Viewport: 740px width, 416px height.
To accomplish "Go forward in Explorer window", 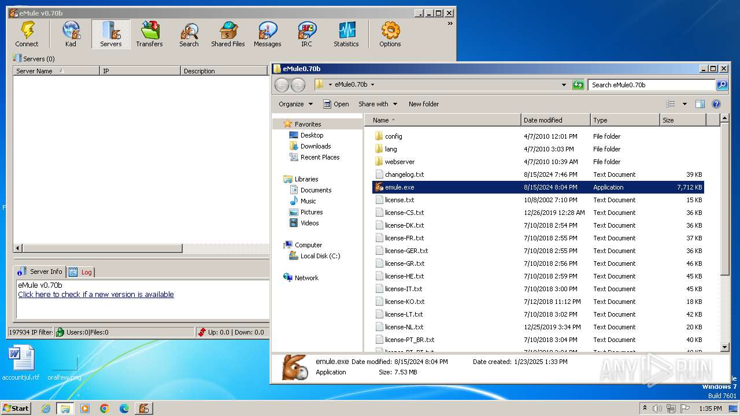I will click(298, 85).
